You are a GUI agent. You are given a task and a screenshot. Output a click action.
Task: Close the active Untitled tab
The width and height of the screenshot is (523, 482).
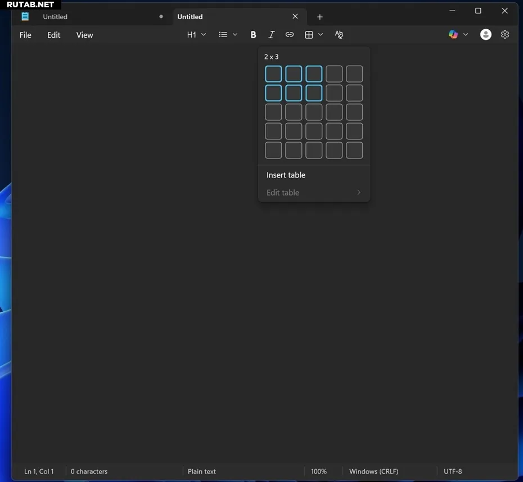295,17
